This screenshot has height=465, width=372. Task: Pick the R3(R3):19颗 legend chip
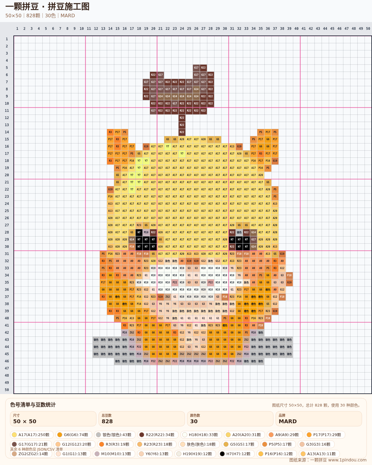(115, 444)
